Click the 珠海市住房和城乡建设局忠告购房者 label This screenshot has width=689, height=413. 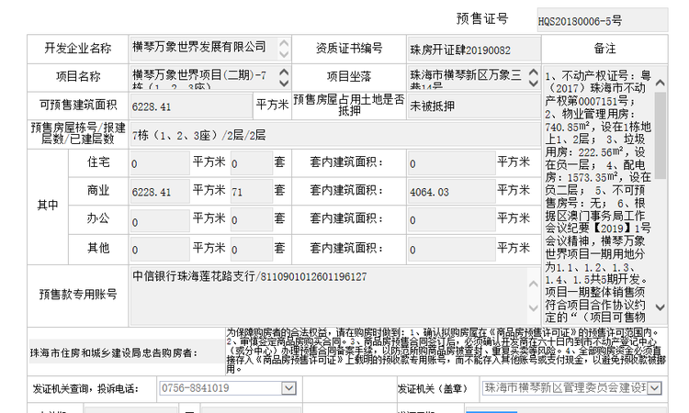click(x=114, y=352)
